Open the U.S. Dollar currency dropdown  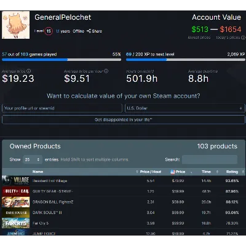pyautogui.click(x=185, y=108)
